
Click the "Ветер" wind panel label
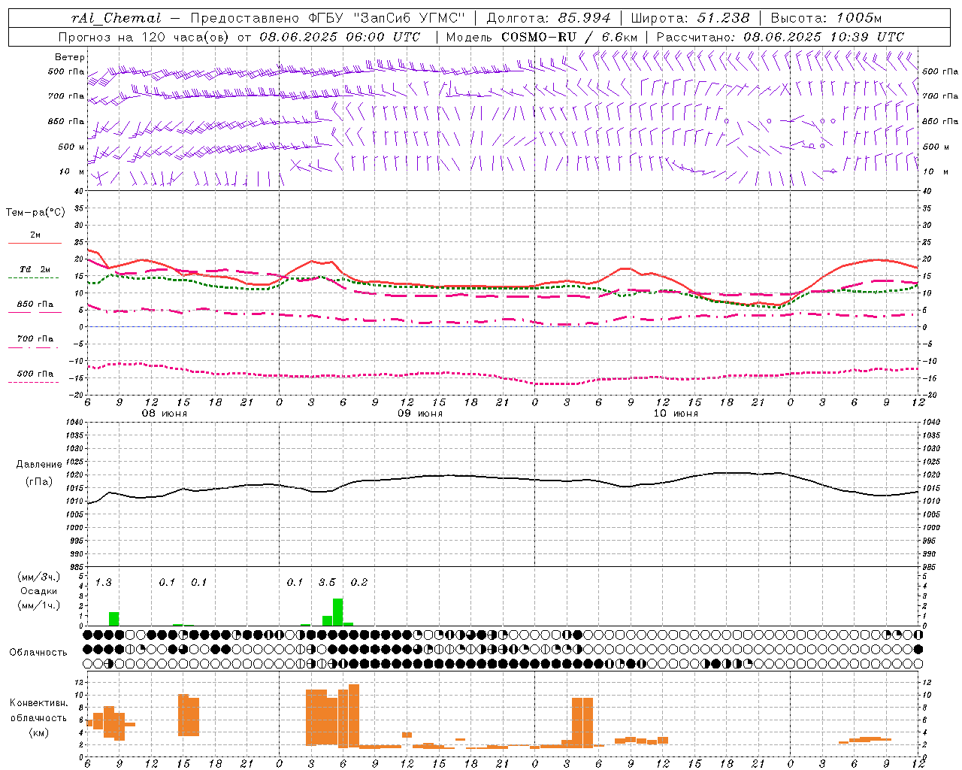tap(70, 57)
